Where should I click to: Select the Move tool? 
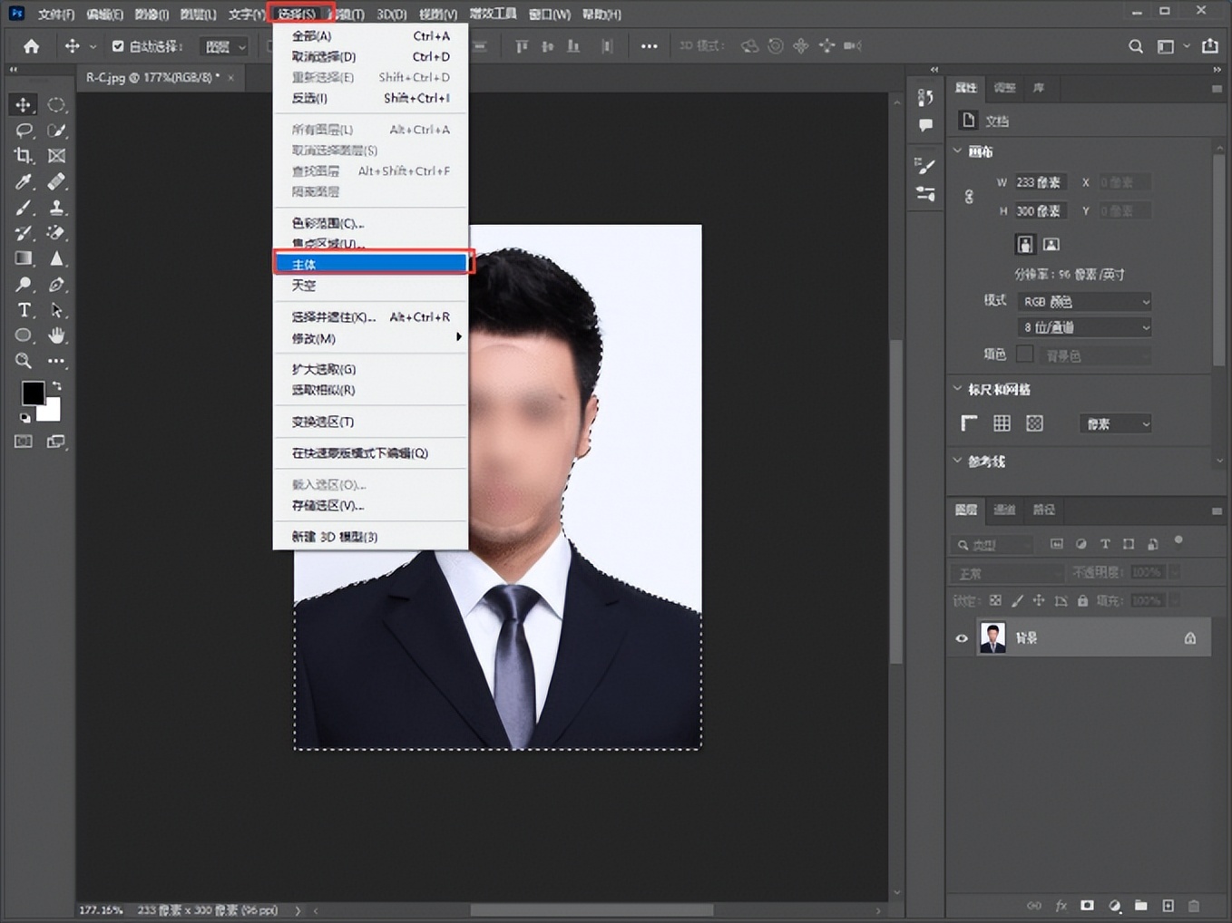click(23, 104)
